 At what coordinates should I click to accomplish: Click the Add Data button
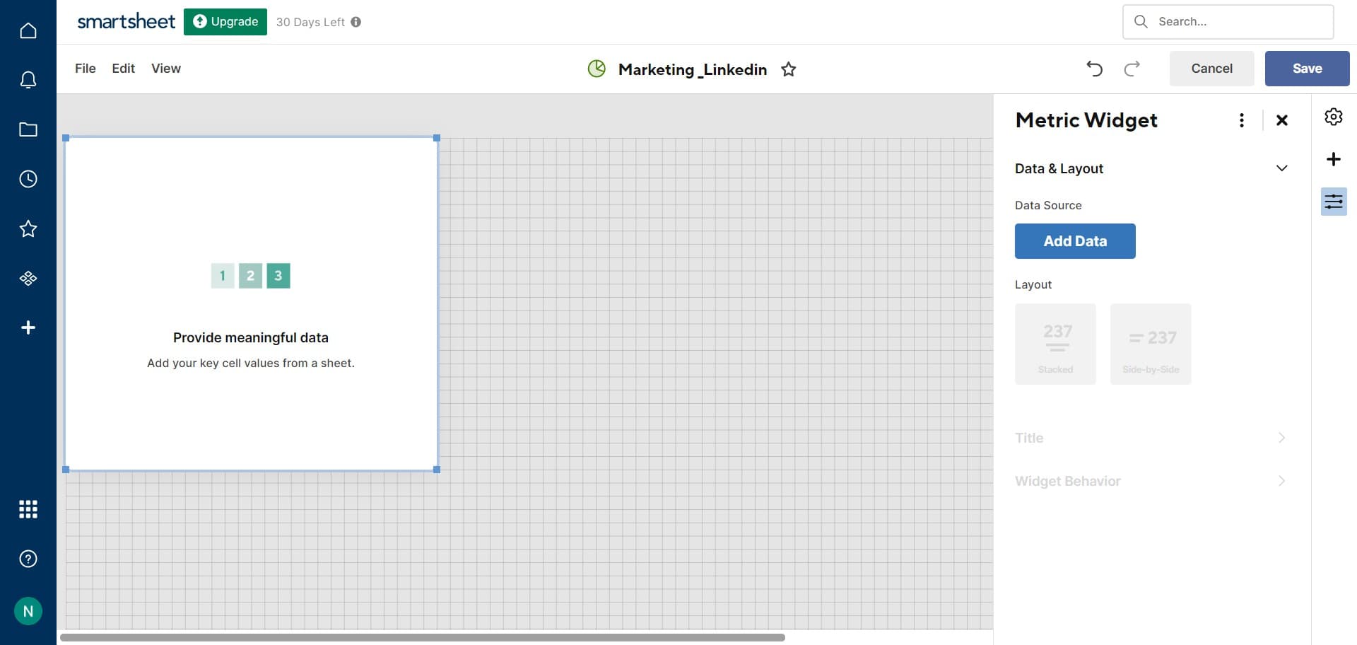pos(1075,241)
